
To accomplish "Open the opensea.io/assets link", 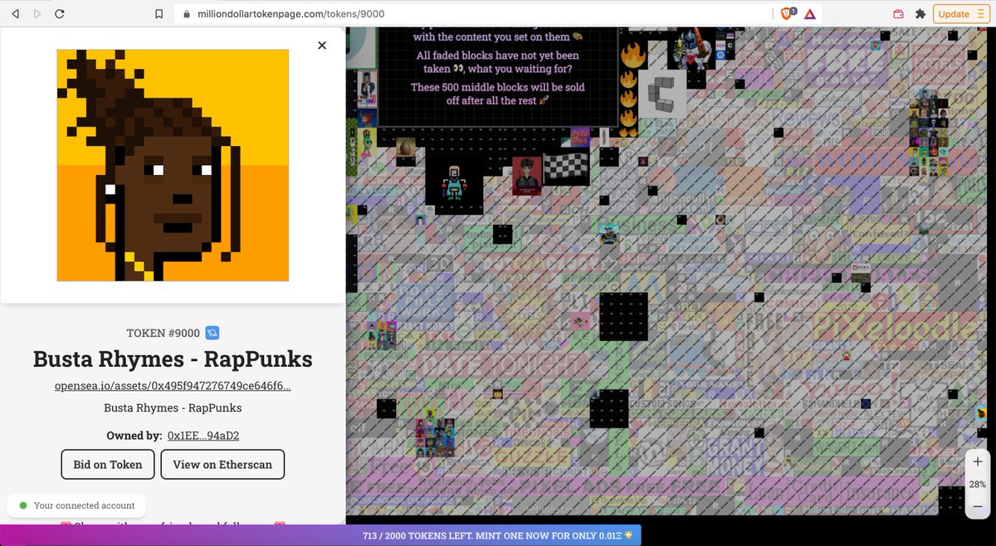I will 173,386.
